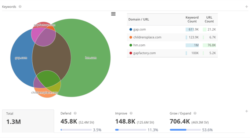
Task: Click the red gapfactory.com legend dot
Action: [x=131, y=53]
